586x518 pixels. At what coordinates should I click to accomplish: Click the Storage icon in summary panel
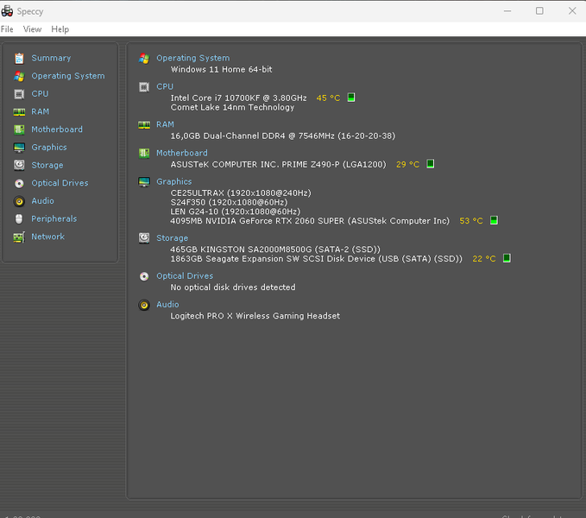[x=144, y=238]
